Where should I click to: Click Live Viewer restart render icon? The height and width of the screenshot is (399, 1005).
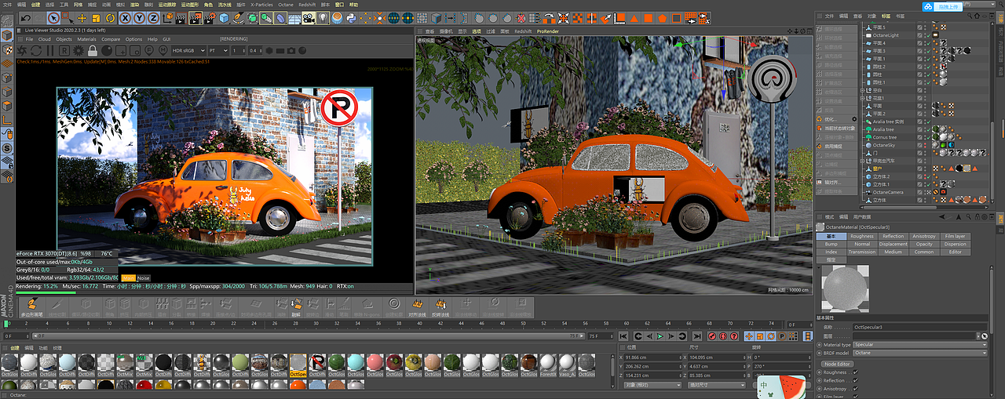[35, 50]
